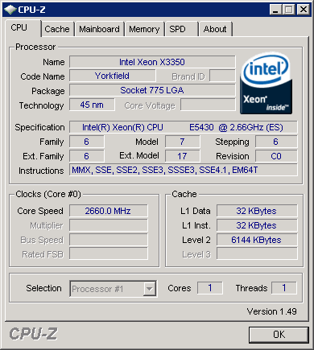Viewport: 314px width, 350px height.
Task: Click the empty Brand ID field
Action: [x=222, y=76]
